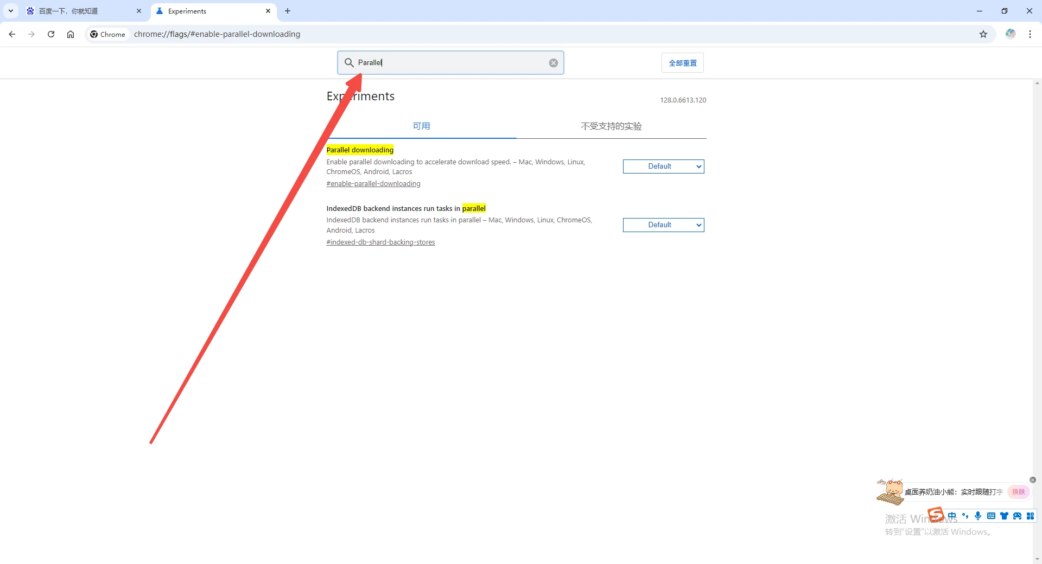The image size is (1042, 564).
Task: Toggle Sogou Chinese/English input mode
Action: (x=952, y=516)
